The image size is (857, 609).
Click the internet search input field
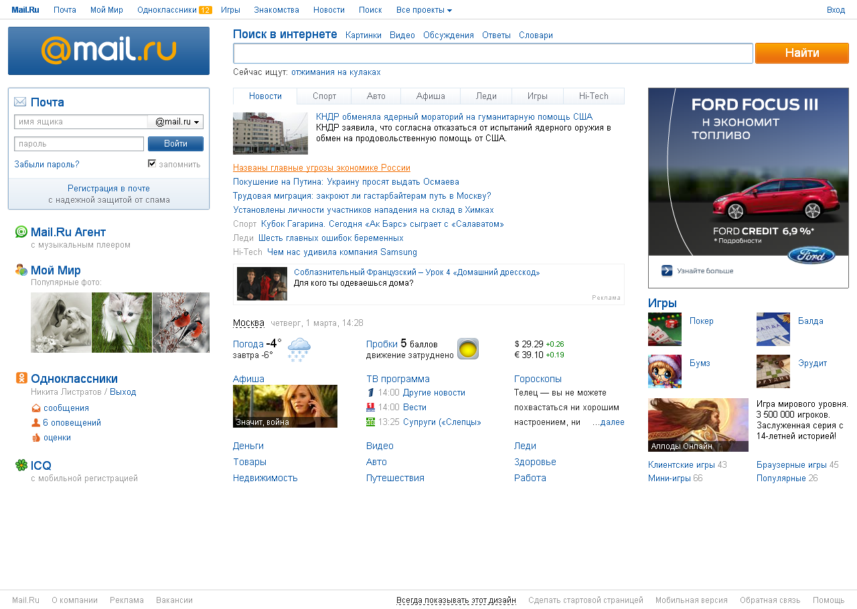pyautogui.click(x=493, y=53)
